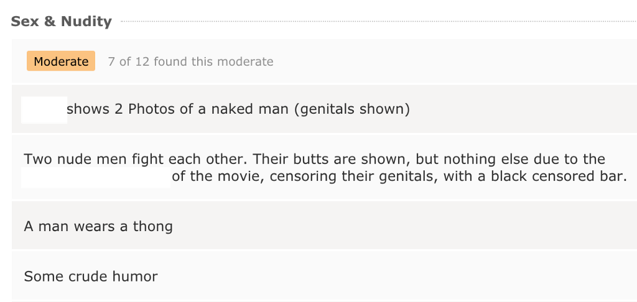Viewport: 637px width, 302px height.
Task: Click the blank redacted box before 'shows'
Action: coord(44,109)
